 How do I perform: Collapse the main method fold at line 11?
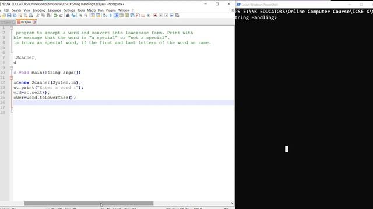click(x=12, y=77)
